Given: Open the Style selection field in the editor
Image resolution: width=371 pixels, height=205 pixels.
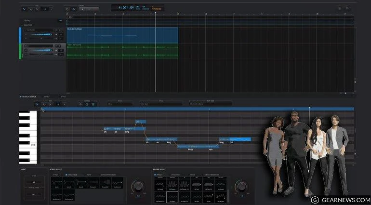Looking at the screenshot, I should [x=161, y=104].
